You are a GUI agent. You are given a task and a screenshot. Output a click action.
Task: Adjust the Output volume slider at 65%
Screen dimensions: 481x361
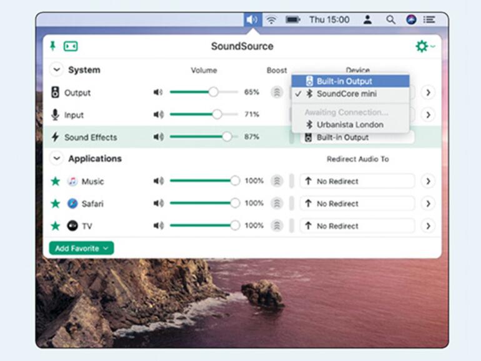[x=204, y=92]
